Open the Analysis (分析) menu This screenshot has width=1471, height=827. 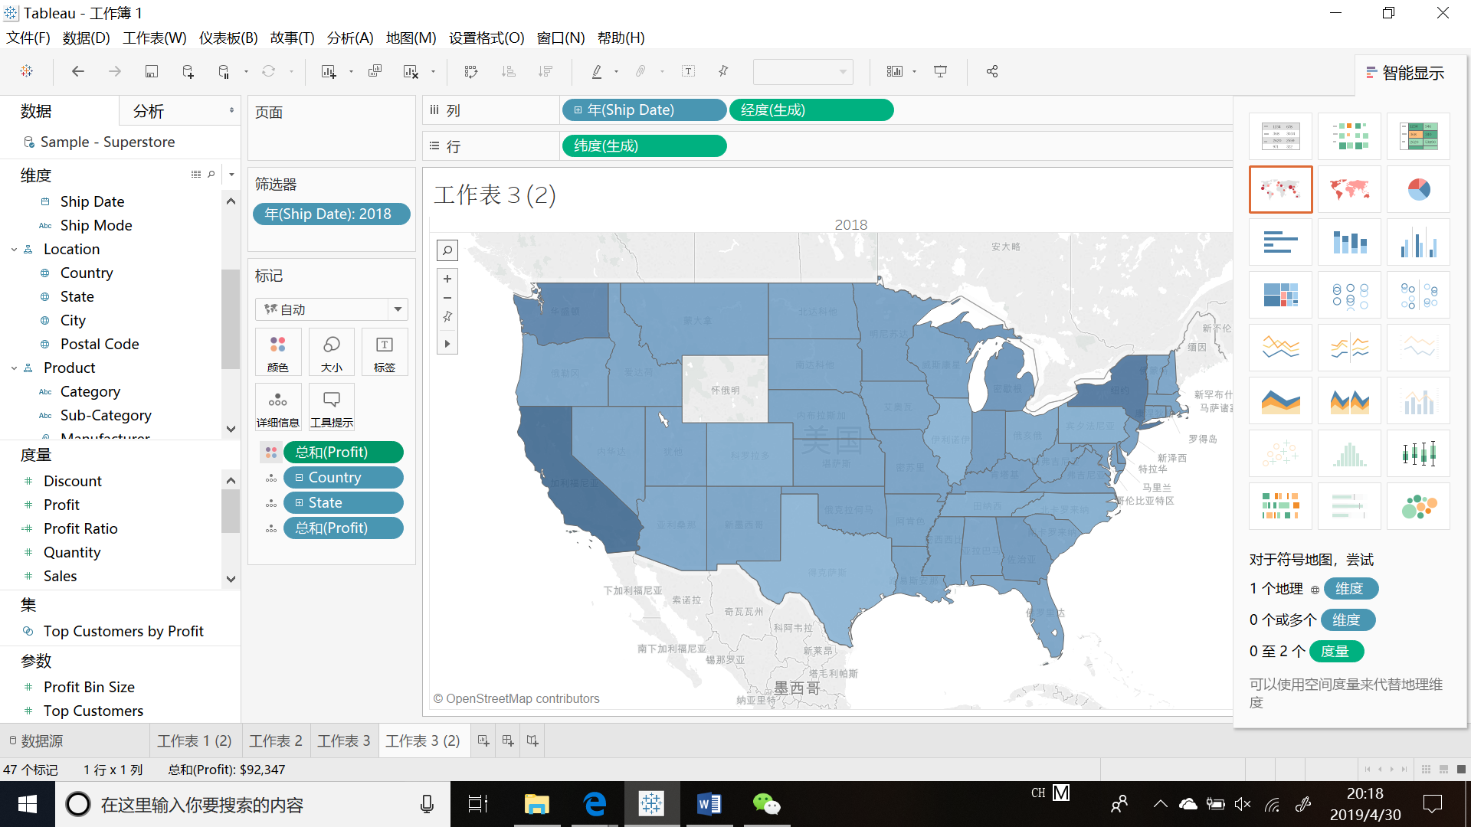click(x=349, y=38)
